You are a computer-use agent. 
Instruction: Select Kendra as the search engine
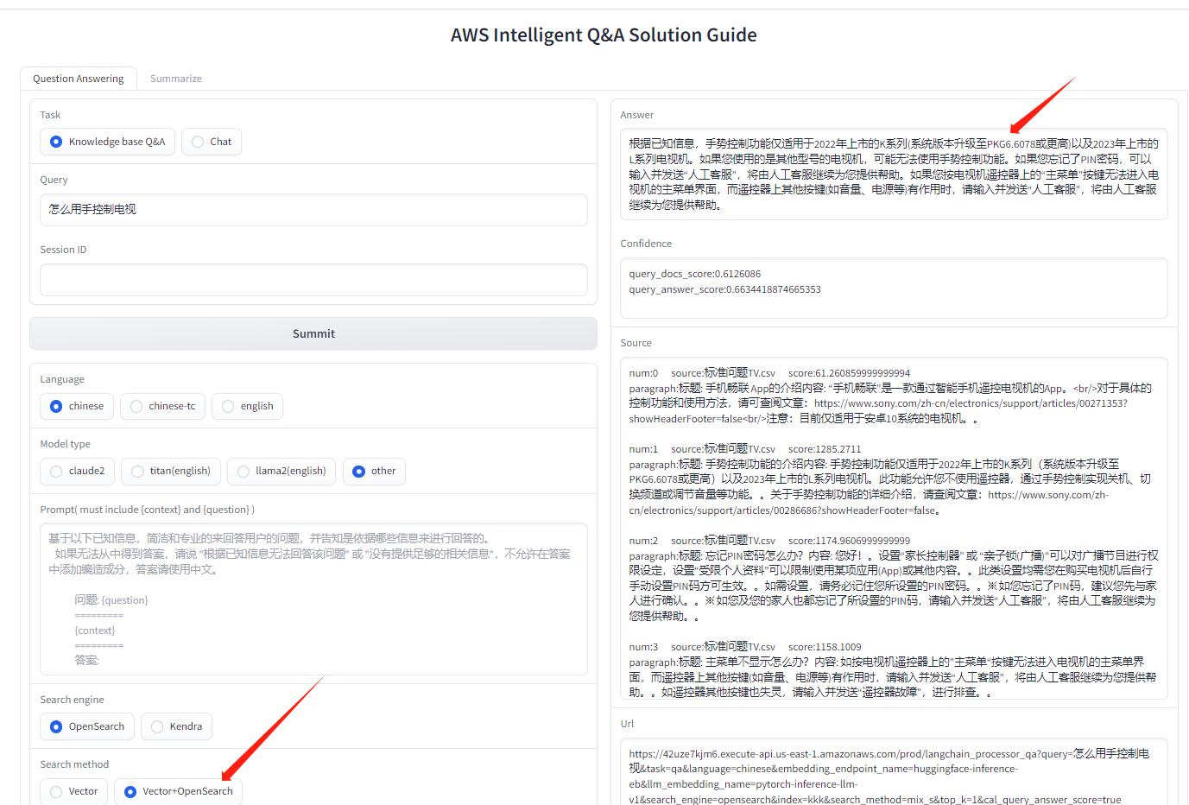[176, 726]
